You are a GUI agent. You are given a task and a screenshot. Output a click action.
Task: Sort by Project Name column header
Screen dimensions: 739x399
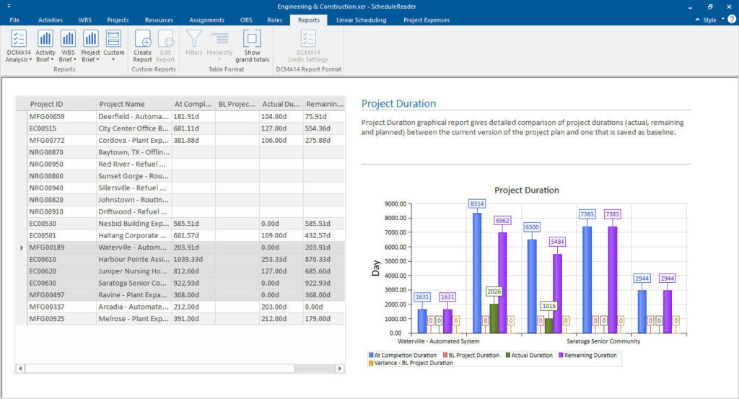click(x=134, y=104)
